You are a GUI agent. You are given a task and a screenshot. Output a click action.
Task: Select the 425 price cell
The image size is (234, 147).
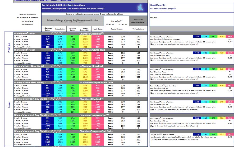click(48, 135)
